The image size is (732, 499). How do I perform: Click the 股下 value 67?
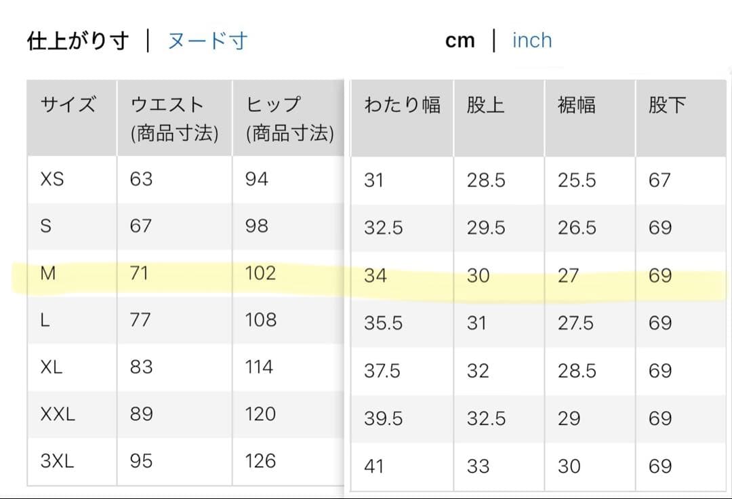coord(659,180)
